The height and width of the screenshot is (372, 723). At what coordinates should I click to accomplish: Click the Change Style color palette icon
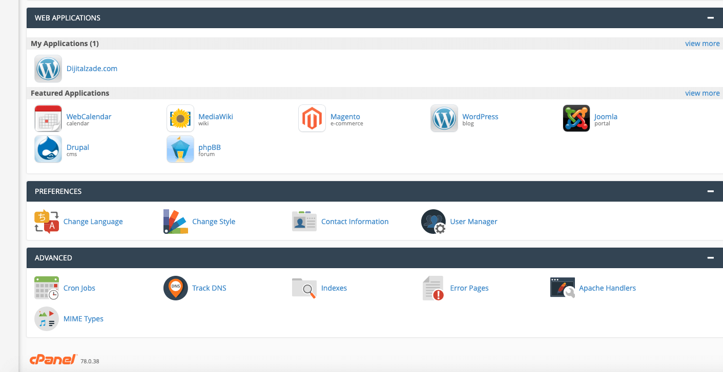176,222
